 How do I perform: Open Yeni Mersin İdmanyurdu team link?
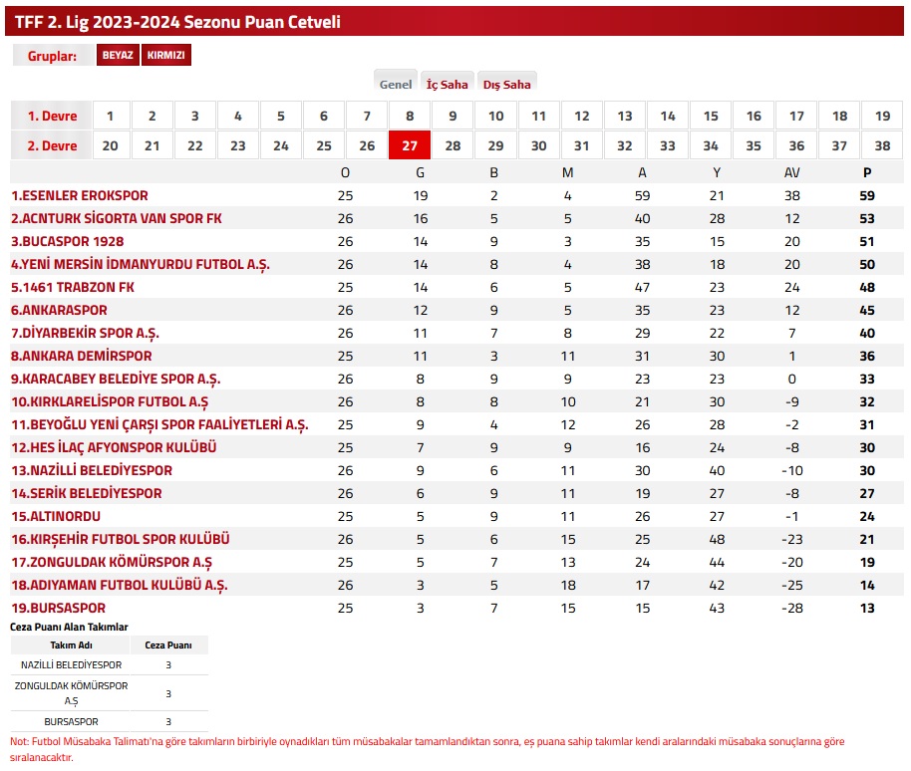point(140,265)
